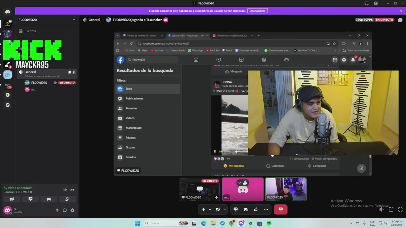Viewport: 406px width, 228px height.
Task: Enter full screen for the stream
Action: pos(400,210)
